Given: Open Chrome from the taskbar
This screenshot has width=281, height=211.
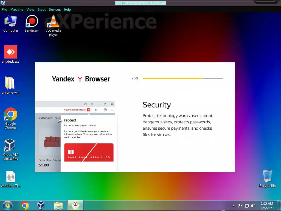Looking at the screenshot, I should point(24,206).
